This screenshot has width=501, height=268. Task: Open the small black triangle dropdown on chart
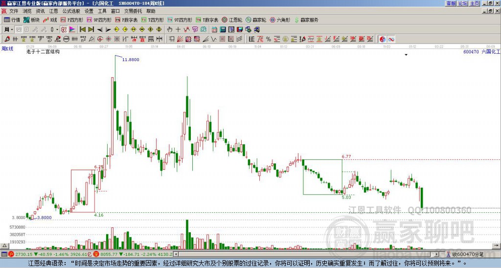click(x=406, y=55)
